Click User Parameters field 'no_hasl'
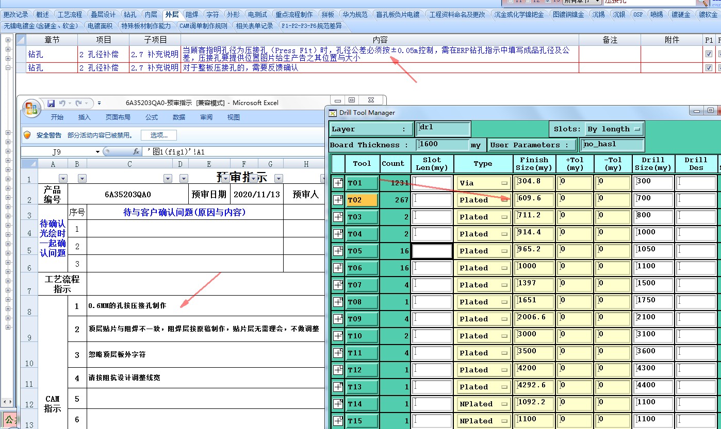 612,145
